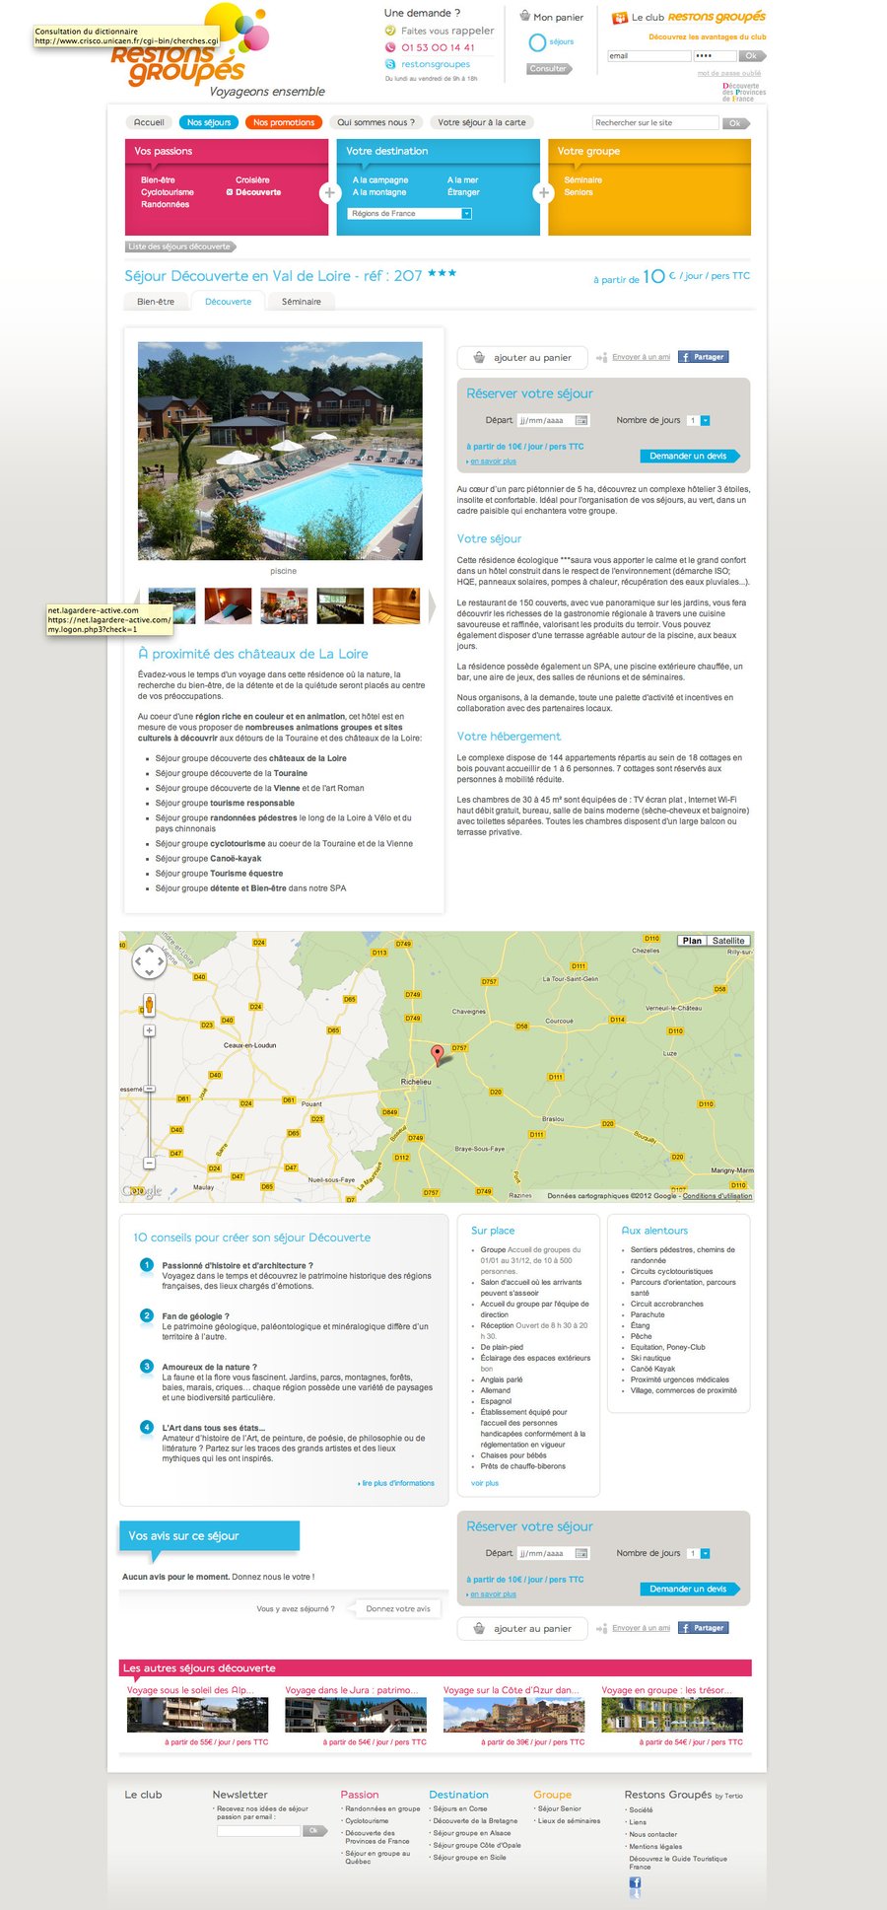Click the red location marker near Richelieu

tap(439, 1053)
